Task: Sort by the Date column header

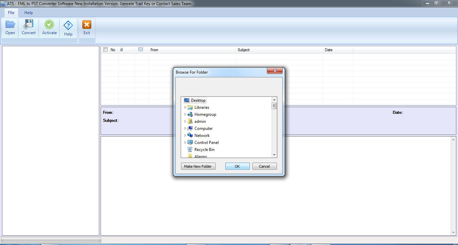Action: 338,50
